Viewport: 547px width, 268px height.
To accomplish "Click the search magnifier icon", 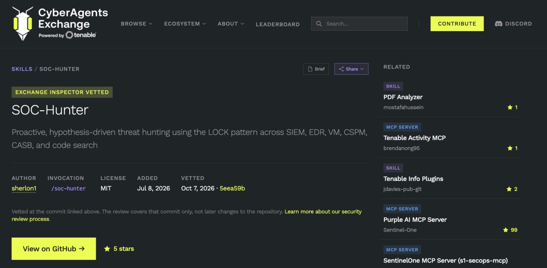I will click(319, 24).
